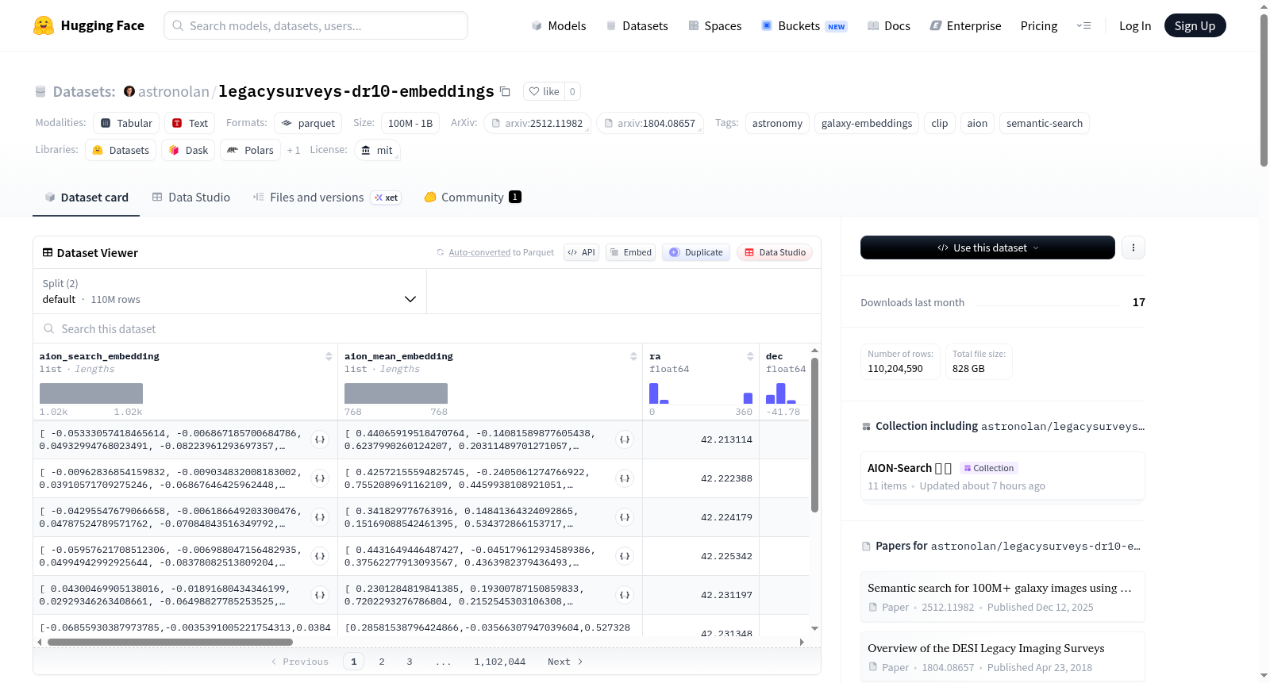Open Datasets in the top navigation
This screenshot has height=683, width=1270.
(x=637, y=25)
